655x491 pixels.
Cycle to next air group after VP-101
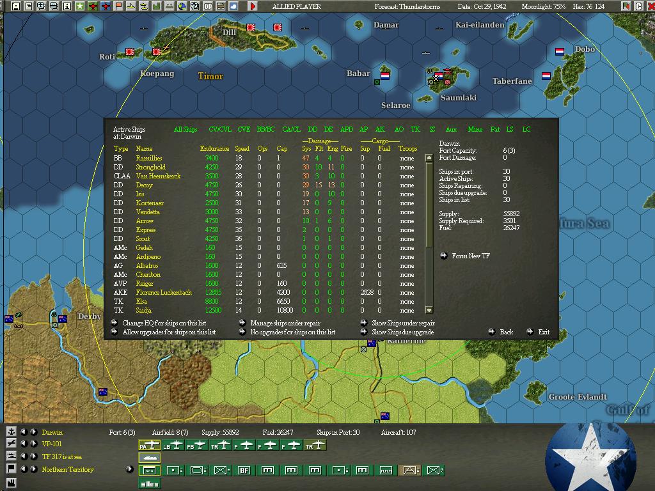(x=34, y=444)
